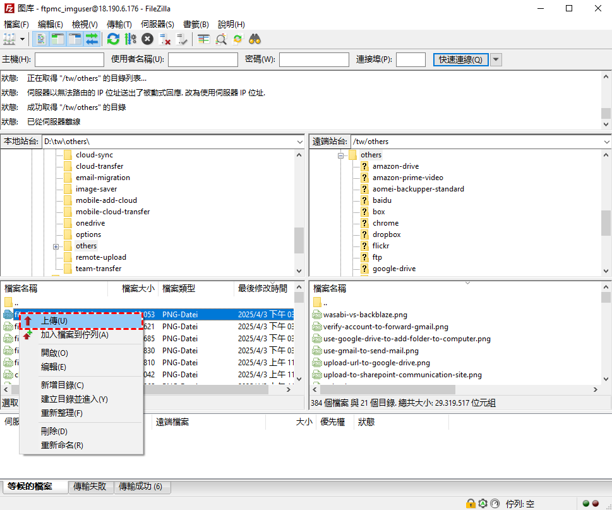Click the disconnect from server icon
Viewport: 612px width, 510px height.
coord(165,39)
